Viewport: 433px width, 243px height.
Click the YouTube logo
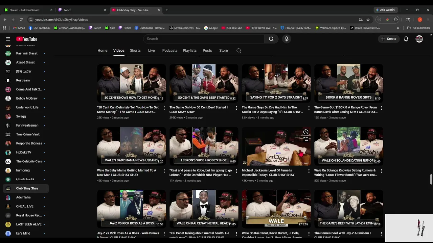pos(27,39)
